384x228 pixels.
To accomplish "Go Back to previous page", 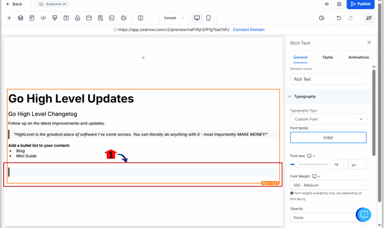I will (x=14, y=4).
